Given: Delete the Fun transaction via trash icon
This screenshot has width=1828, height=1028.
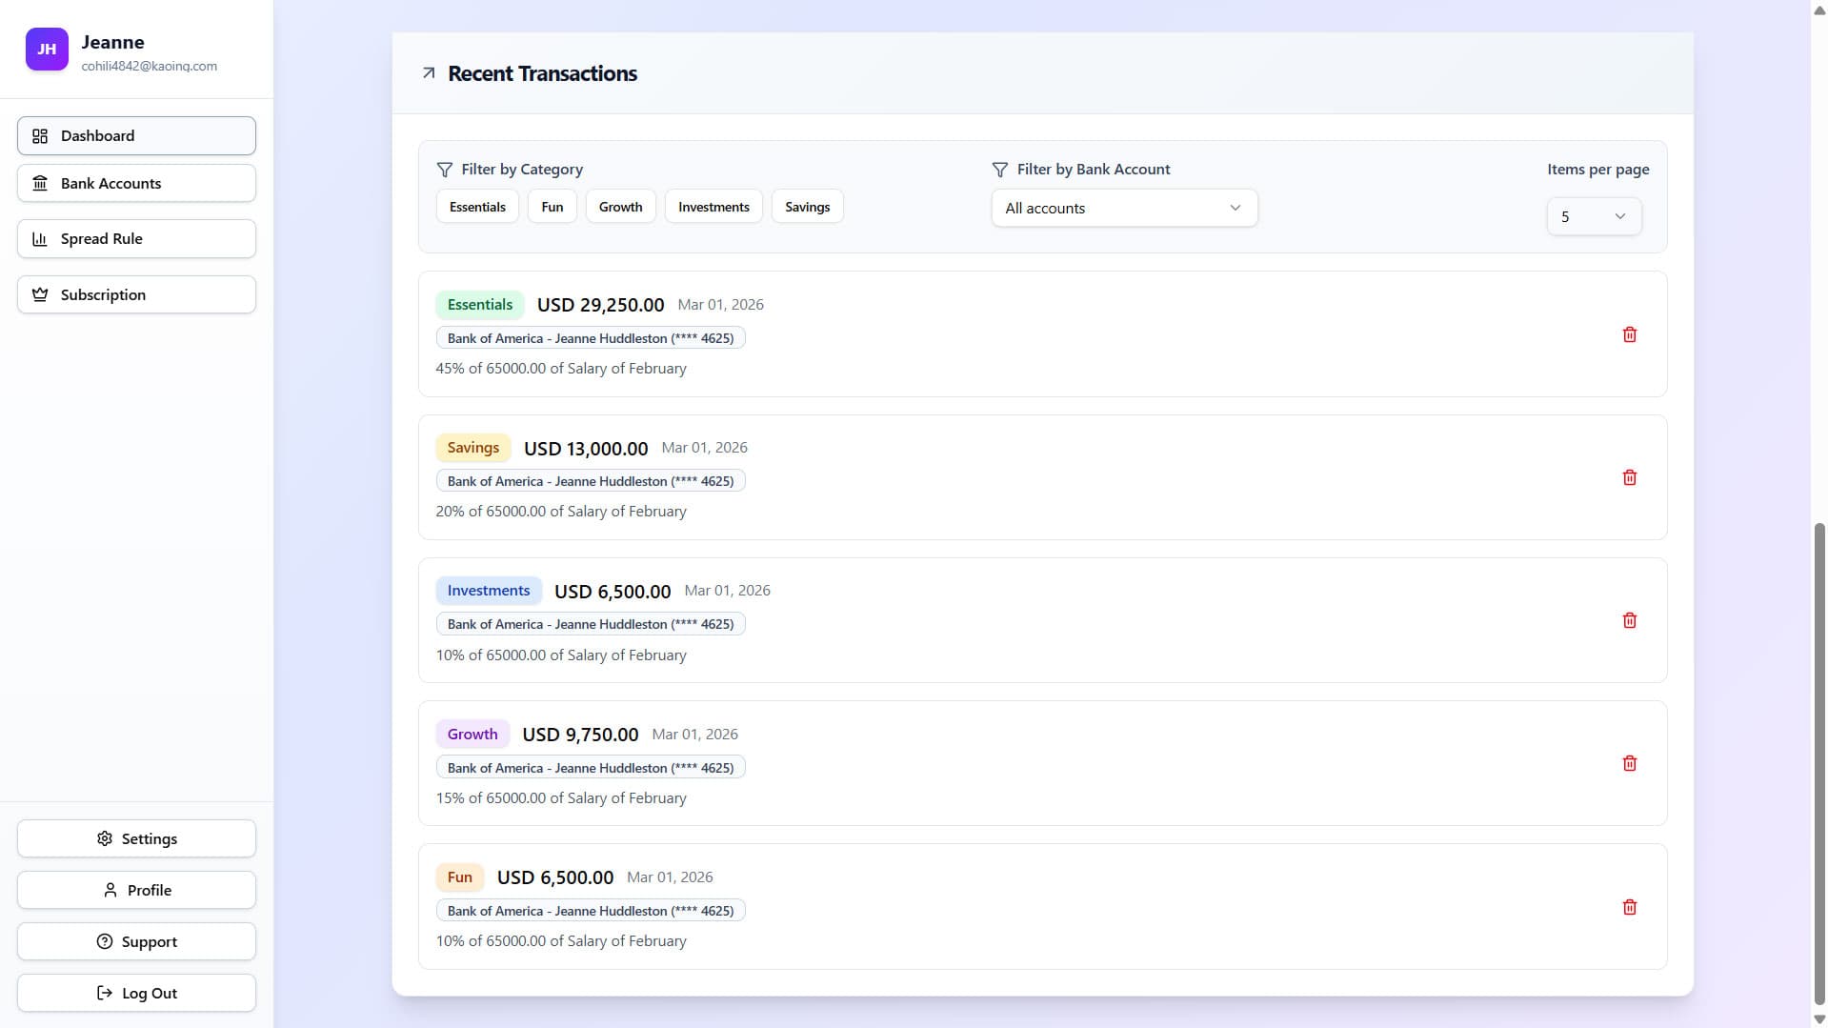Looking at the screenshot, I should [x=1629, y=906].
